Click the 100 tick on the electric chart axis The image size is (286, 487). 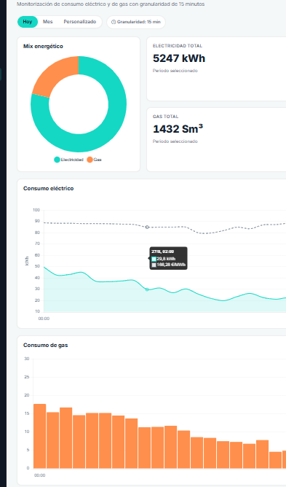(36, 210)
